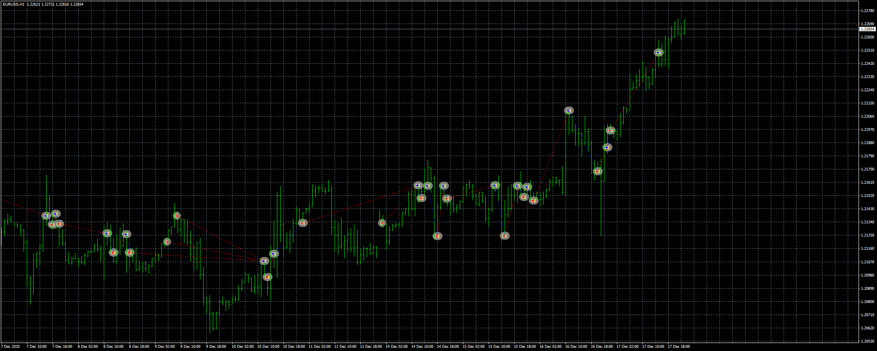Click the 1.21610 price scale label
877x351 pixels.
(x=867, y=183)
